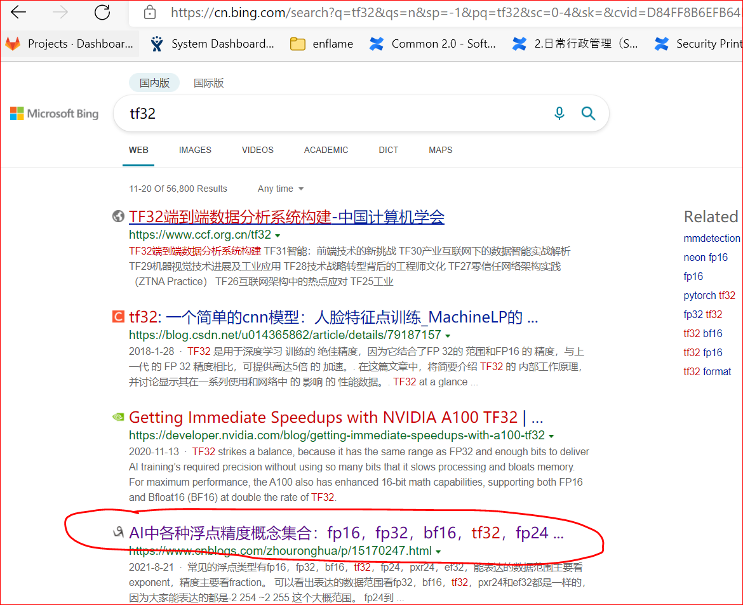
Task: Click the magnifier search icon
Action: (x=588, y=113)
